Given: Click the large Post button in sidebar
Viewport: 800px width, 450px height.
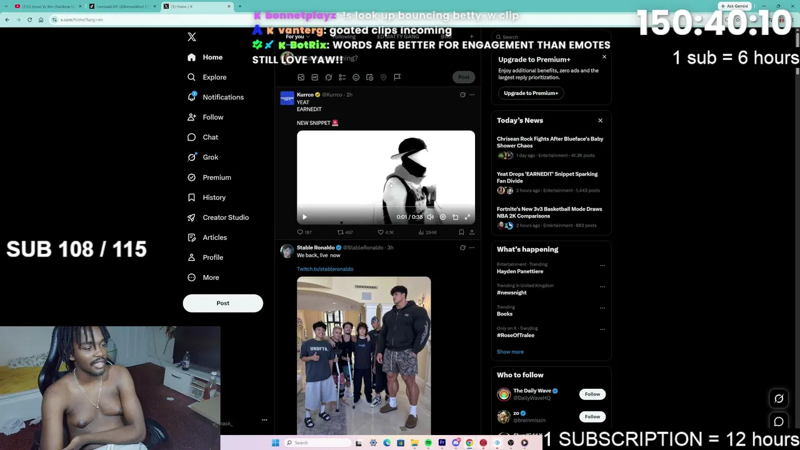Looking at the screenshot, I should pos(223,303).
